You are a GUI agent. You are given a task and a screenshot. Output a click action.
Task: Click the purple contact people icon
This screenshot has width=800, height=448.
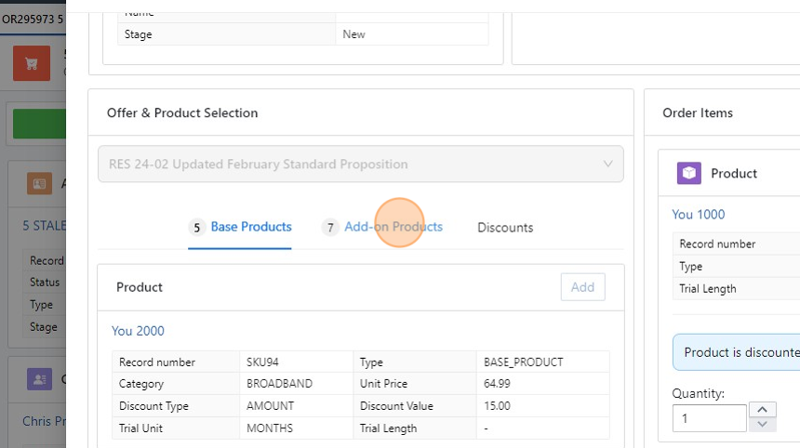click(x=39, y=379)
